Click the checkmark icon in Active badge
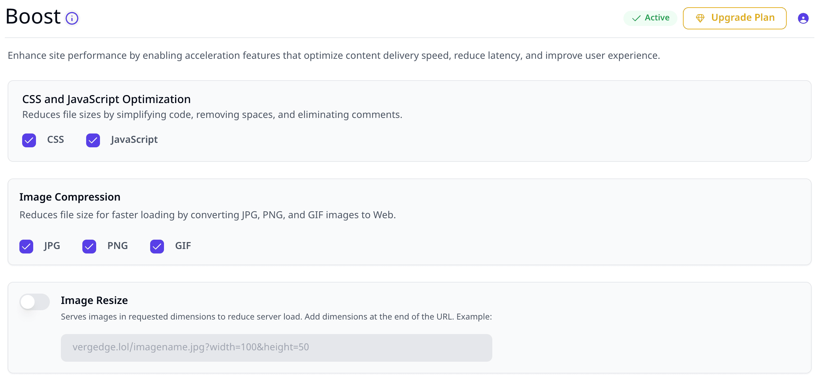This screenshot has width=822, height=388. 636,18
